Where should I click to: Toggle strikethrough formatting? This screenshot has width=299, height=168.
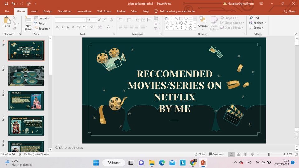[x=78, y=27]
